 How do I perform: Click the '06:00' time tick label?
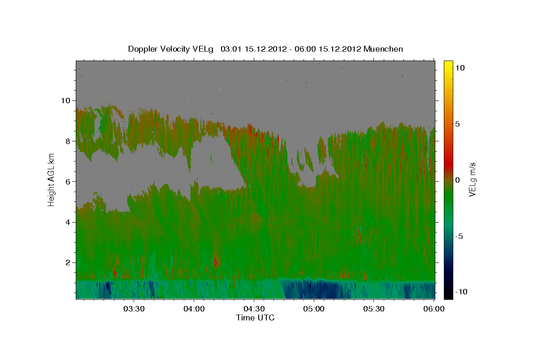(434, 309)
